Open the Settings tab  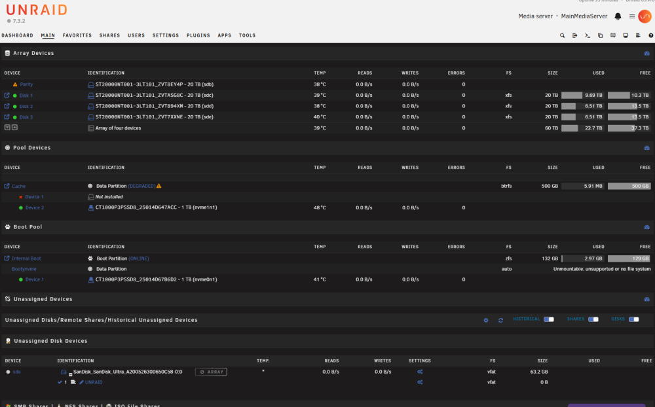click(166, 35)
